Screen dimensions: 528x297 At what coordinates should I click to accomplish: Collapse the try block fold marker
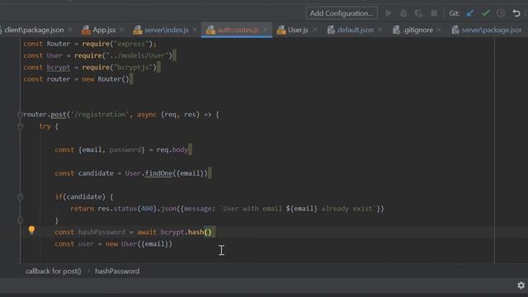coord(20,126)
